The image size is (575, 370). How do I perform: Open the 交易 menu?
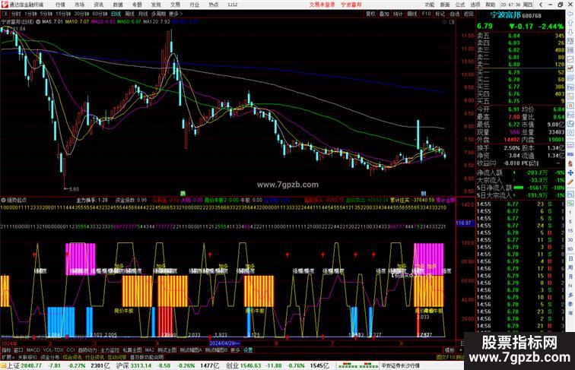pos(175,5)
